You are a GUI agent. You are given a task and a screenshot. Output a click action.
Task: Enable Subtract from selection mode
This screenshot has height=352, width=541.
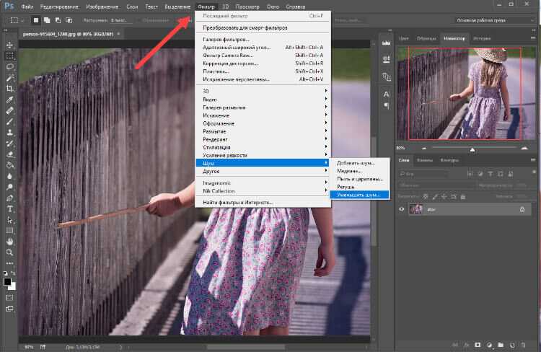[x=58, y=20]
